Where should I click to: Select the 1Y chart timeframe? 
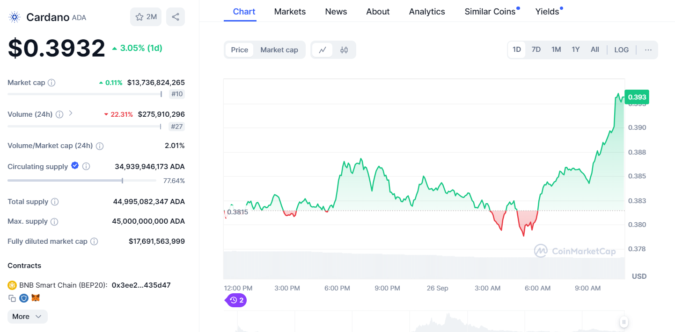coord(575,49)
